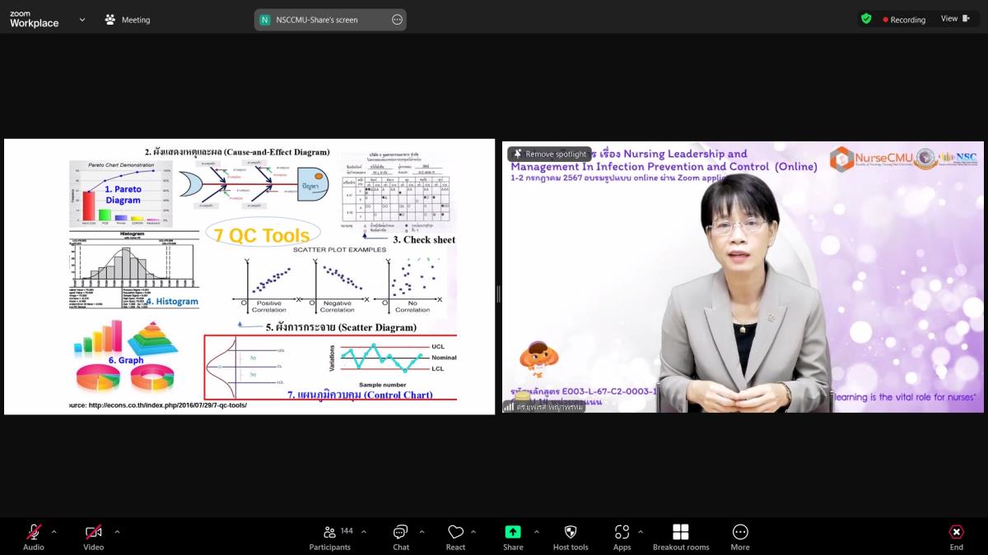
Task: Expand video options caret beside Video
Action: (117, 532)
